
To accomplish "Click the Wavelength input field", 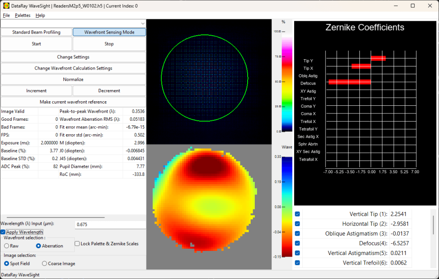I will [110, 224].
